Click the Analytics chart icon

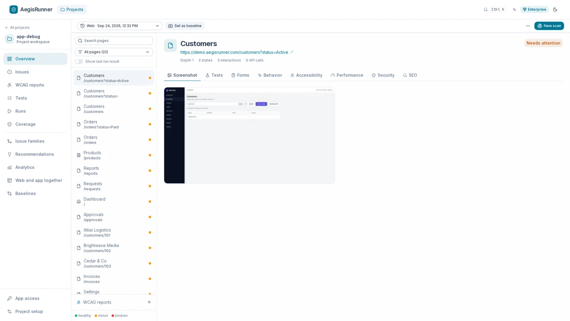click(9, 167)
